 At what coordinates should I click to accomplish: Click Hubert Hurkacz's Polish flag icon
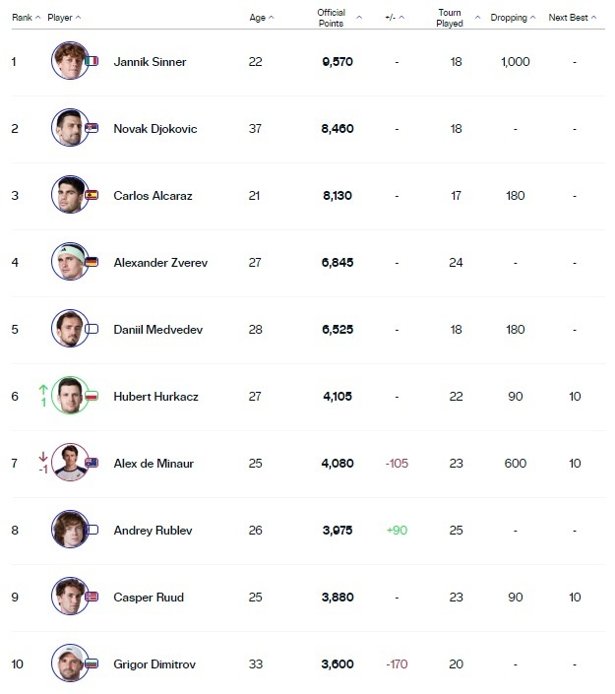pyautogui.click(x=92, y=396)
